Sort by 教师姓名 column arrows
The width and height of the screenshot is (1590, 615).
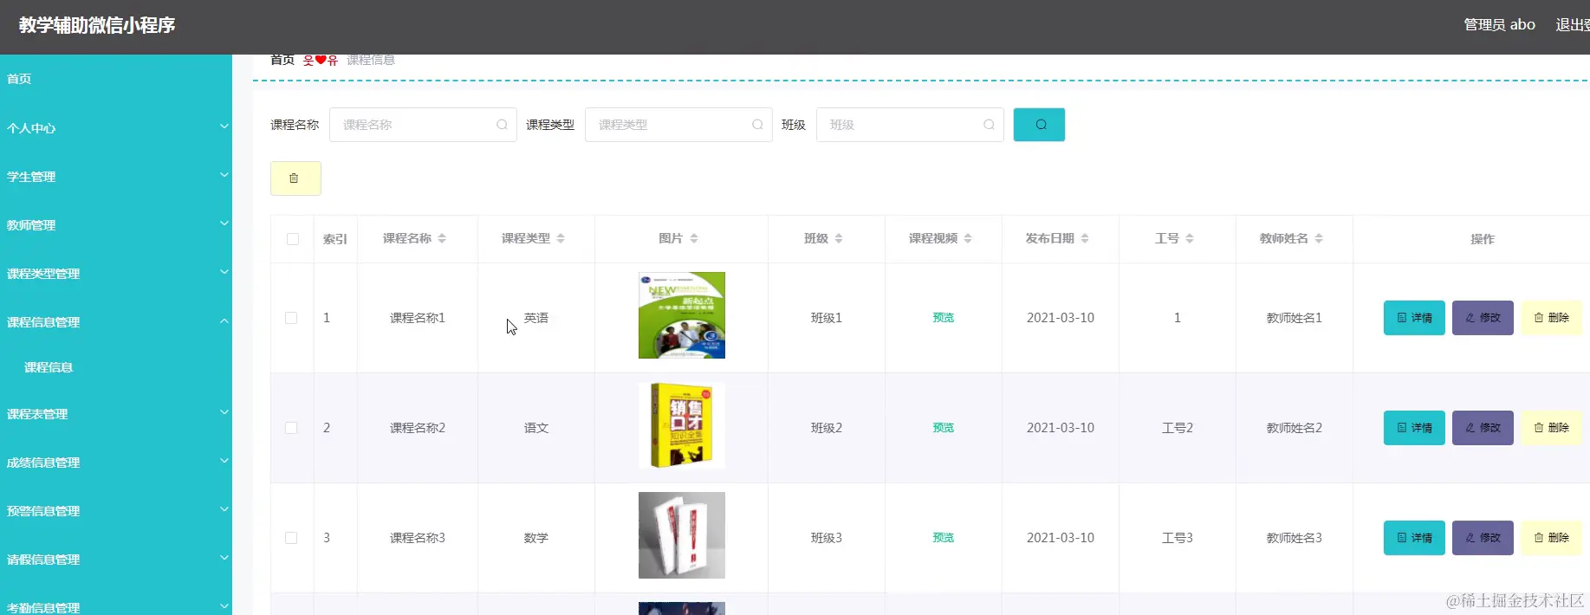(1319, 238)
